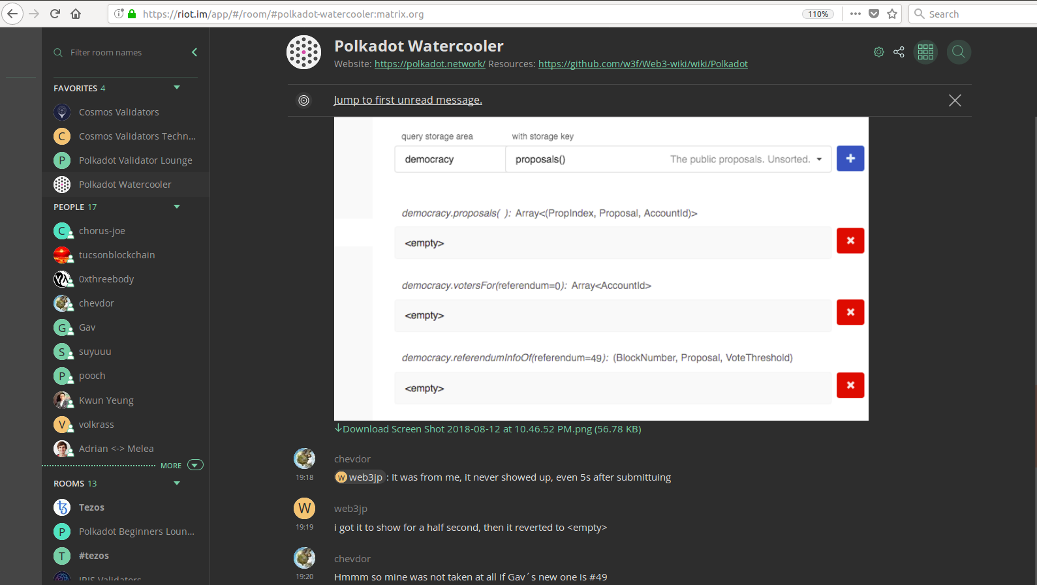Collapse the FAVORITES section

(x=177, y=87)
